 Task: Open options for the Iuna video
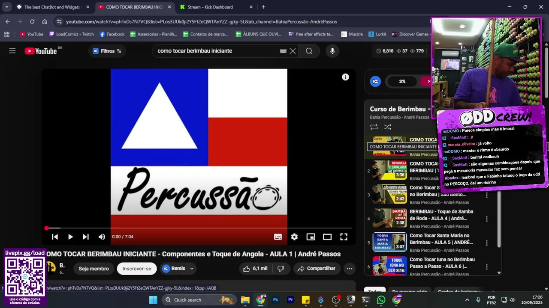point(487,267)
